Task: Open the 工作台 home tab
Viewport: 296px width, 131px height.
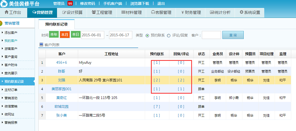Action: (x=14, y=13)
